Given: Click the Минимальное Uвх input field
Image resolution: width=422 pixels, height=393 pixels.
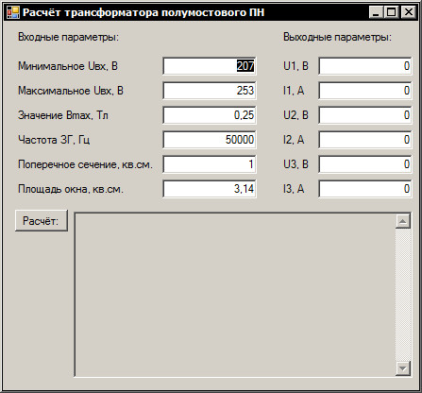Looking at the screenshot, I should pyautogui.click(x=210, y=66).
